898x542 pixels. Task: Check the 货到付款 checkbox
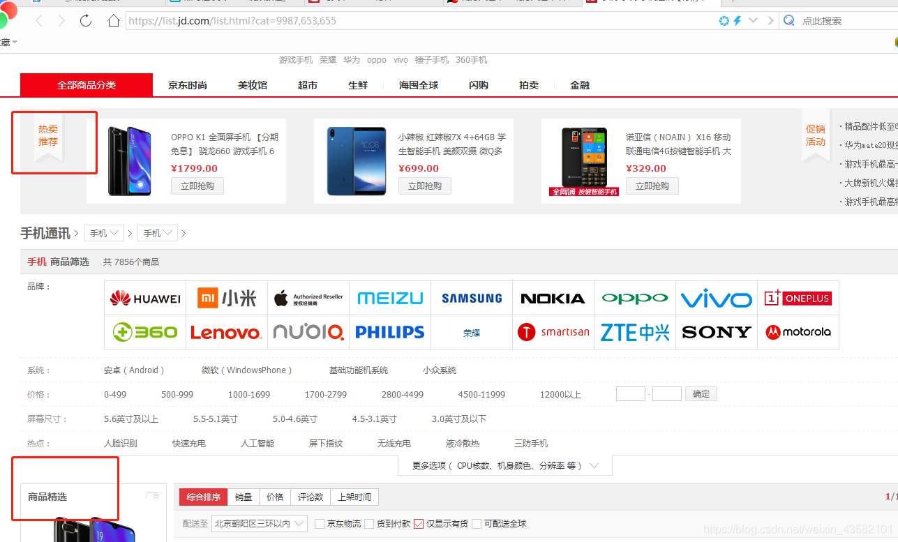pos(369,524)
